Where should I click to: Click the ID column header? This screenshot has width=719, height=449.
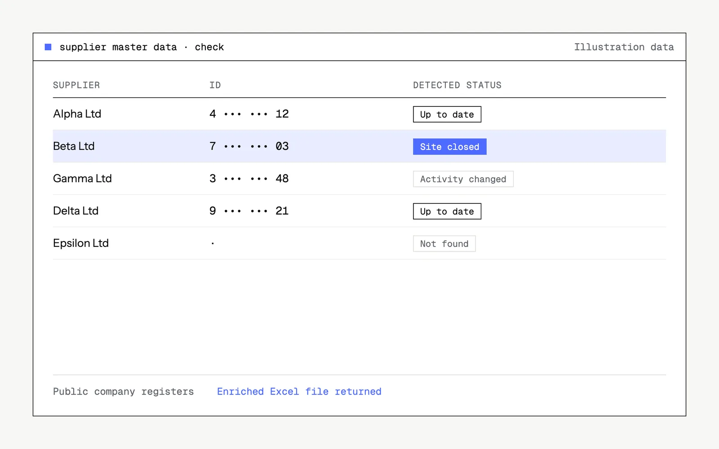[x=215, y=85]
